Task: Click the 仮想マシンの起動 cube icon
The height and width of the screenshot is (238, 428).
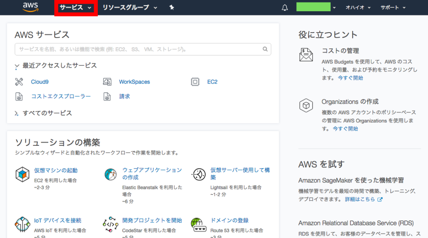Action: [x=23, y=175]
